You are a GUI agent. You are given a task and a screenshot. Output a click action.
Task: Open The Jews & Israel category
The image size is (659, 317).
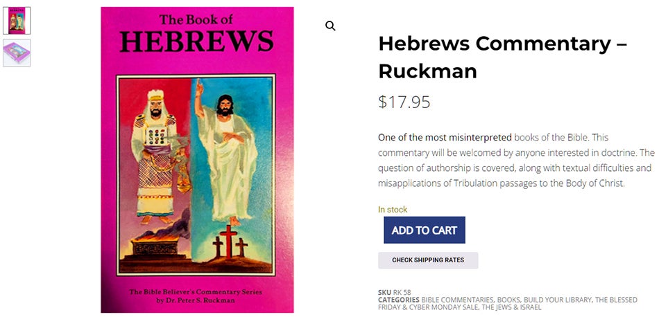pyautogui.click(x=511, y=307)
